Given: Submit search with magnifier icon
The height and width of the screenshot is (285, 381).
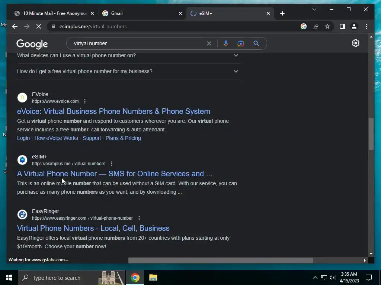Looking at the screenshot, I should pos(256,43).
